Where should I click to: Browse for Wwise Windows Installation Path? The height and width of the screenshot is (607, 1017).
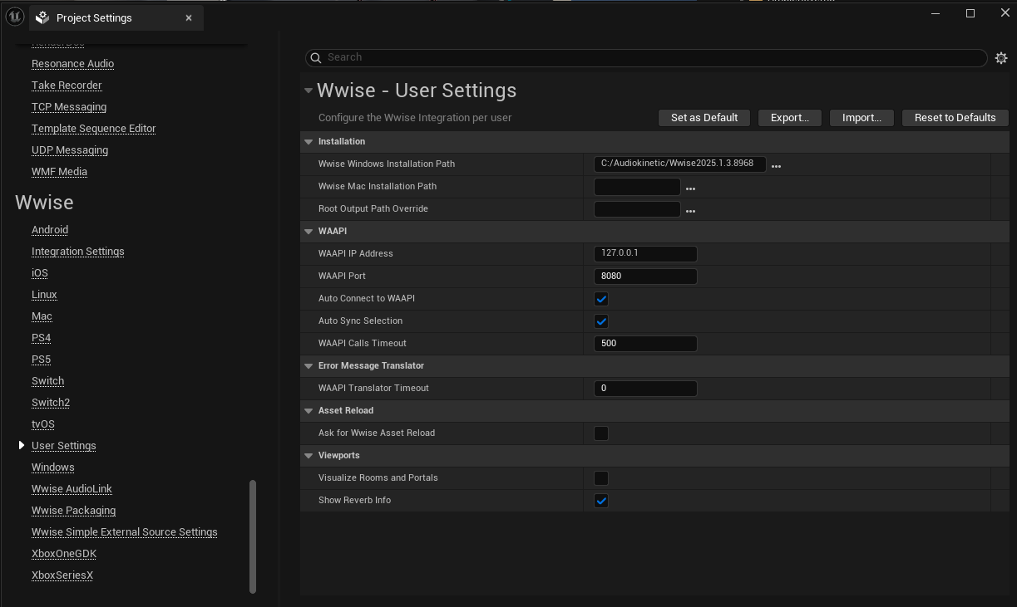(x=776, y=166)
